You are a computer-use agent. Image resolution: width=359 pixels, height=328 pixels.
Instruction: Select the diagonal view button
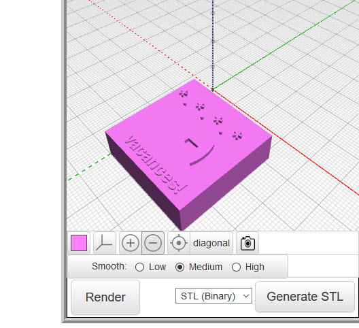[x=211, y=243]
